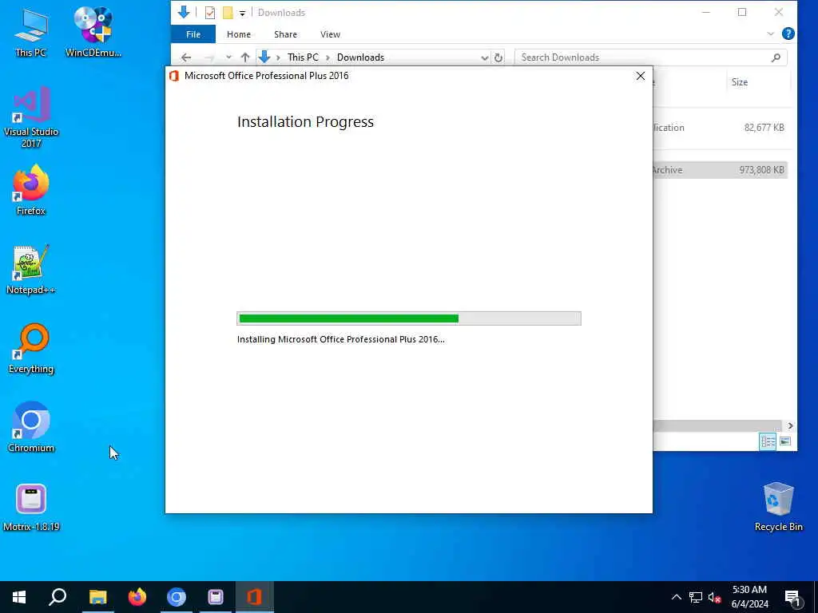Click breadcrumb arrow between This PC and Downloads
818x613 pixels.
point(328,57)
